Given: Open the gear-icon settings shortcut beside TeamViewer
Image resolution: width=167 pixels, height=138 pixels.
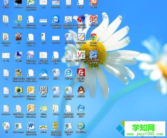Looking at the screenshot, I should (x=68, y=20).
